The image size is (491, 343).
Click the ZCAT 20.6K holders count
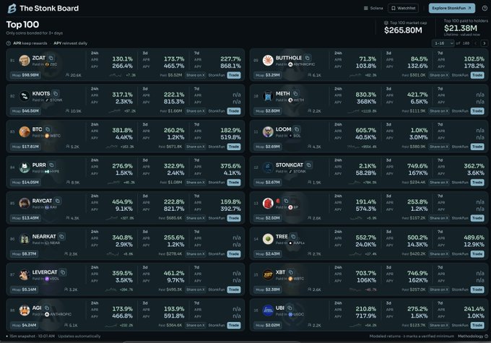tap(74, 75)
